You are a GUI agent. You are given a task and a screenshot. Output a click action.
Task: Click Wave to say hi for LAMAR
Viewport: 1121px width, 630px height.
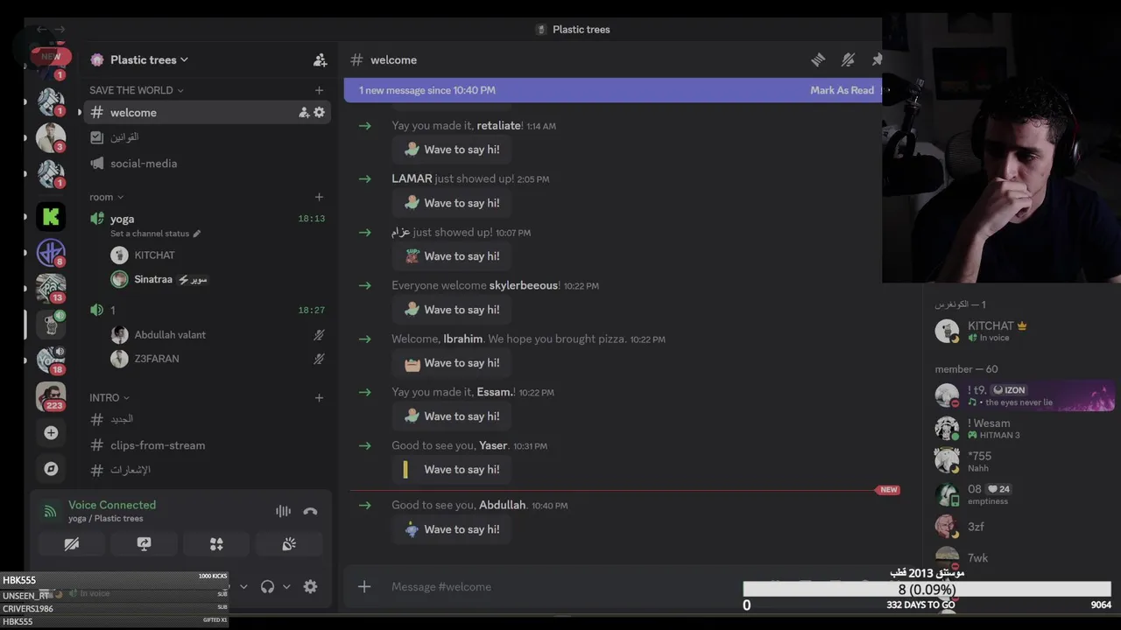(451, 203)
